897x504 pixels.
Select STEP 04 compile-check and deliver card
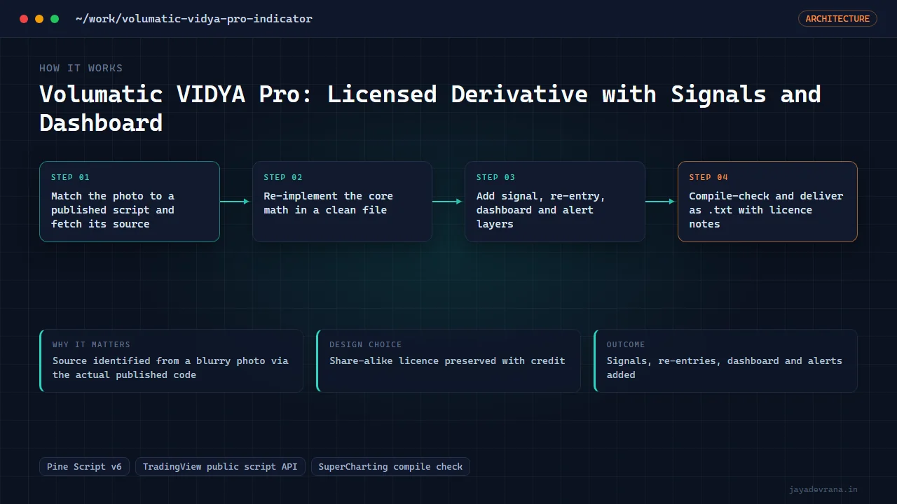click(767, 202)
